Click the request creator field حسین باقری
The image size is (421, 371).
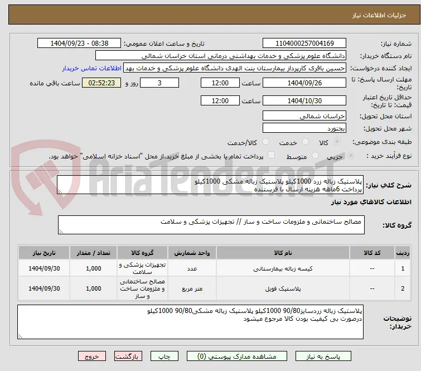pos(235,68)
